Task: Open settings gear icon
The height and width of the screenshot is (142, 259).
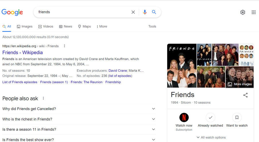Action: point(243,12)
